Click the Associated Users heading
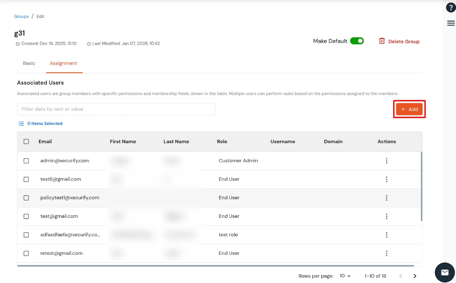Viewport: 456px width, 283px height. 40,83
